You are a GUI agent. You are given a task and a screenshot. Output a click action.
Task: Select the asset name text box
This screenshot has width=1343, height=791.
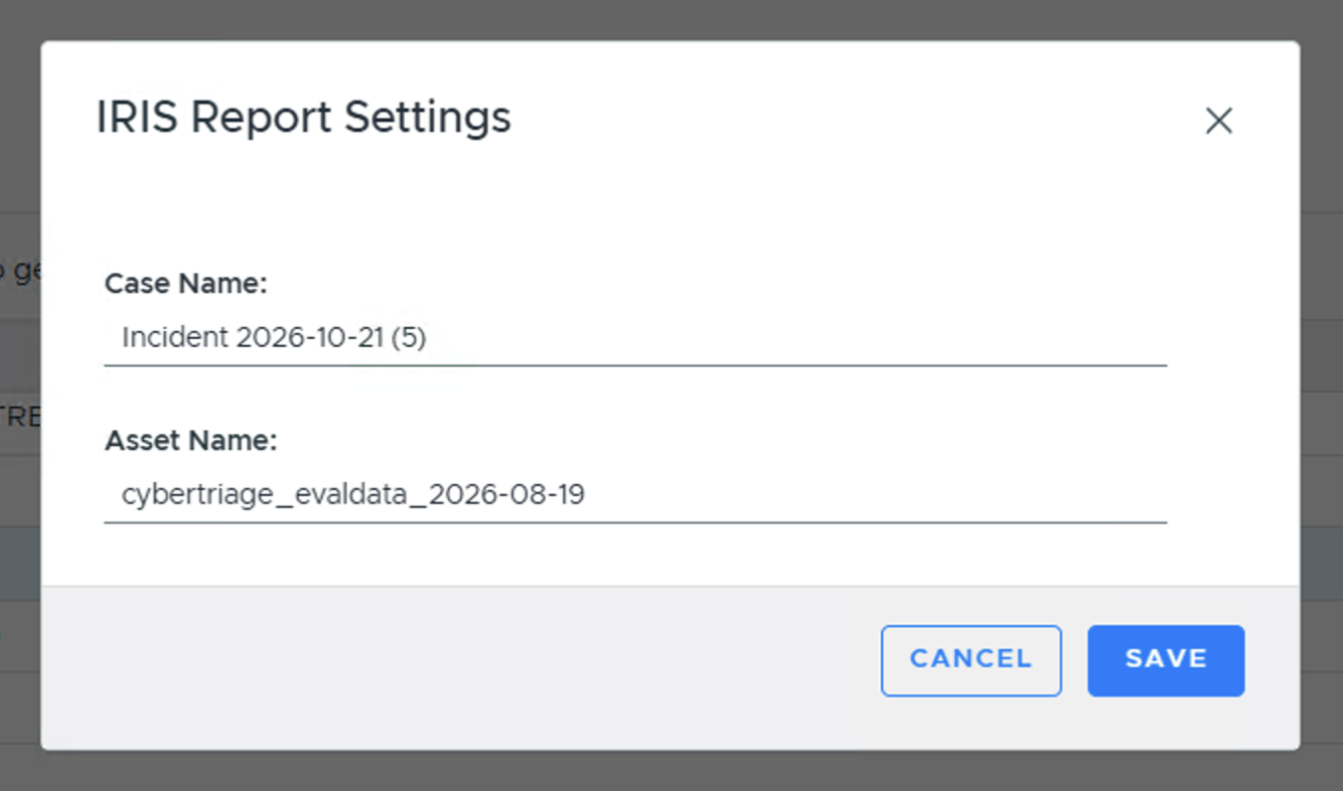[x=635, y=494]
